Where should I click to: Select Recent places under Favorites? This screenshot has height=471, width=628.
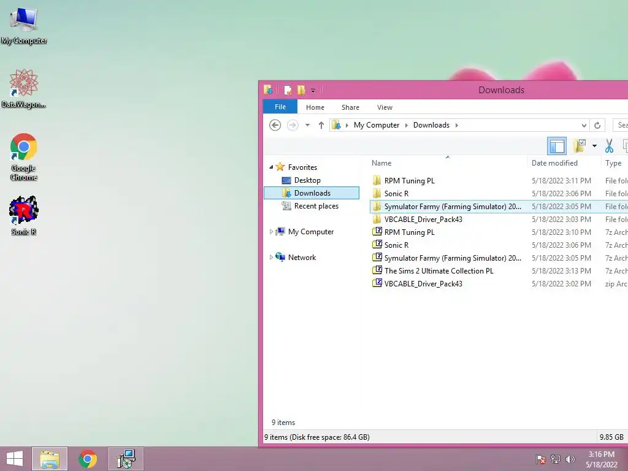click(x=316, y=206)
